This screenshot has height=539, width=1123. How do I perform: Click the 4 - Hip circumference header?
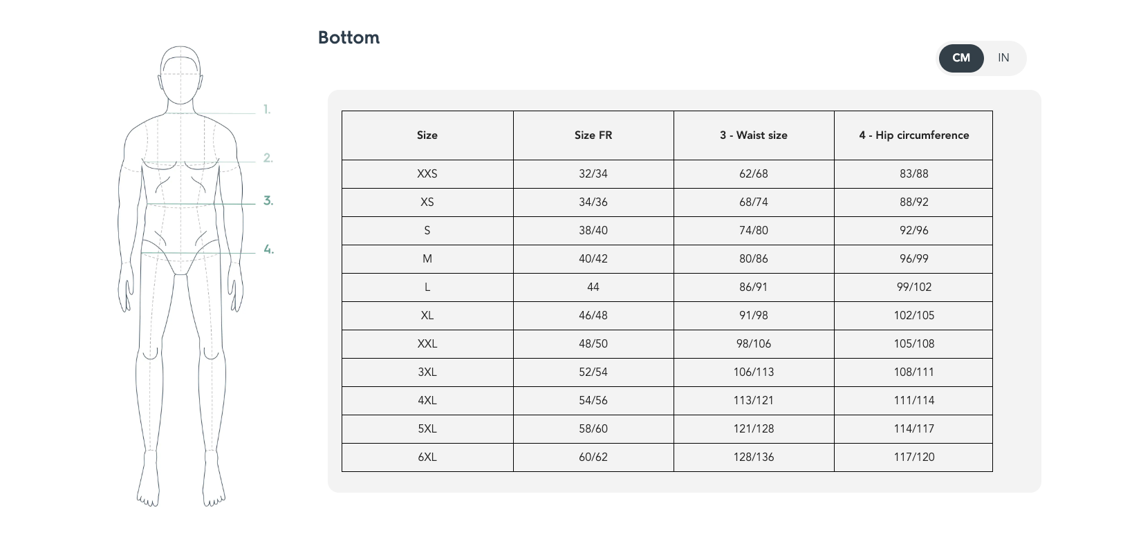click(913, 135)
